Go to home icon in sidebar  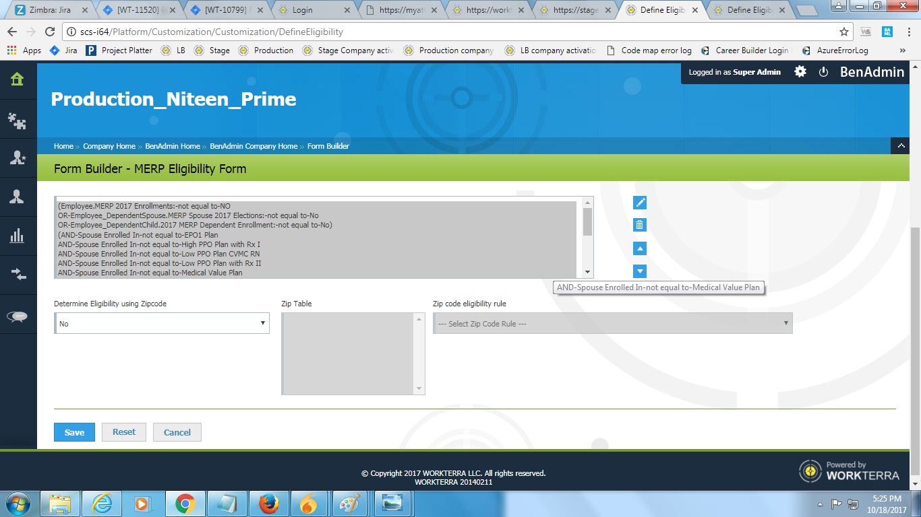pyautogui.click(x=18, y=79)
